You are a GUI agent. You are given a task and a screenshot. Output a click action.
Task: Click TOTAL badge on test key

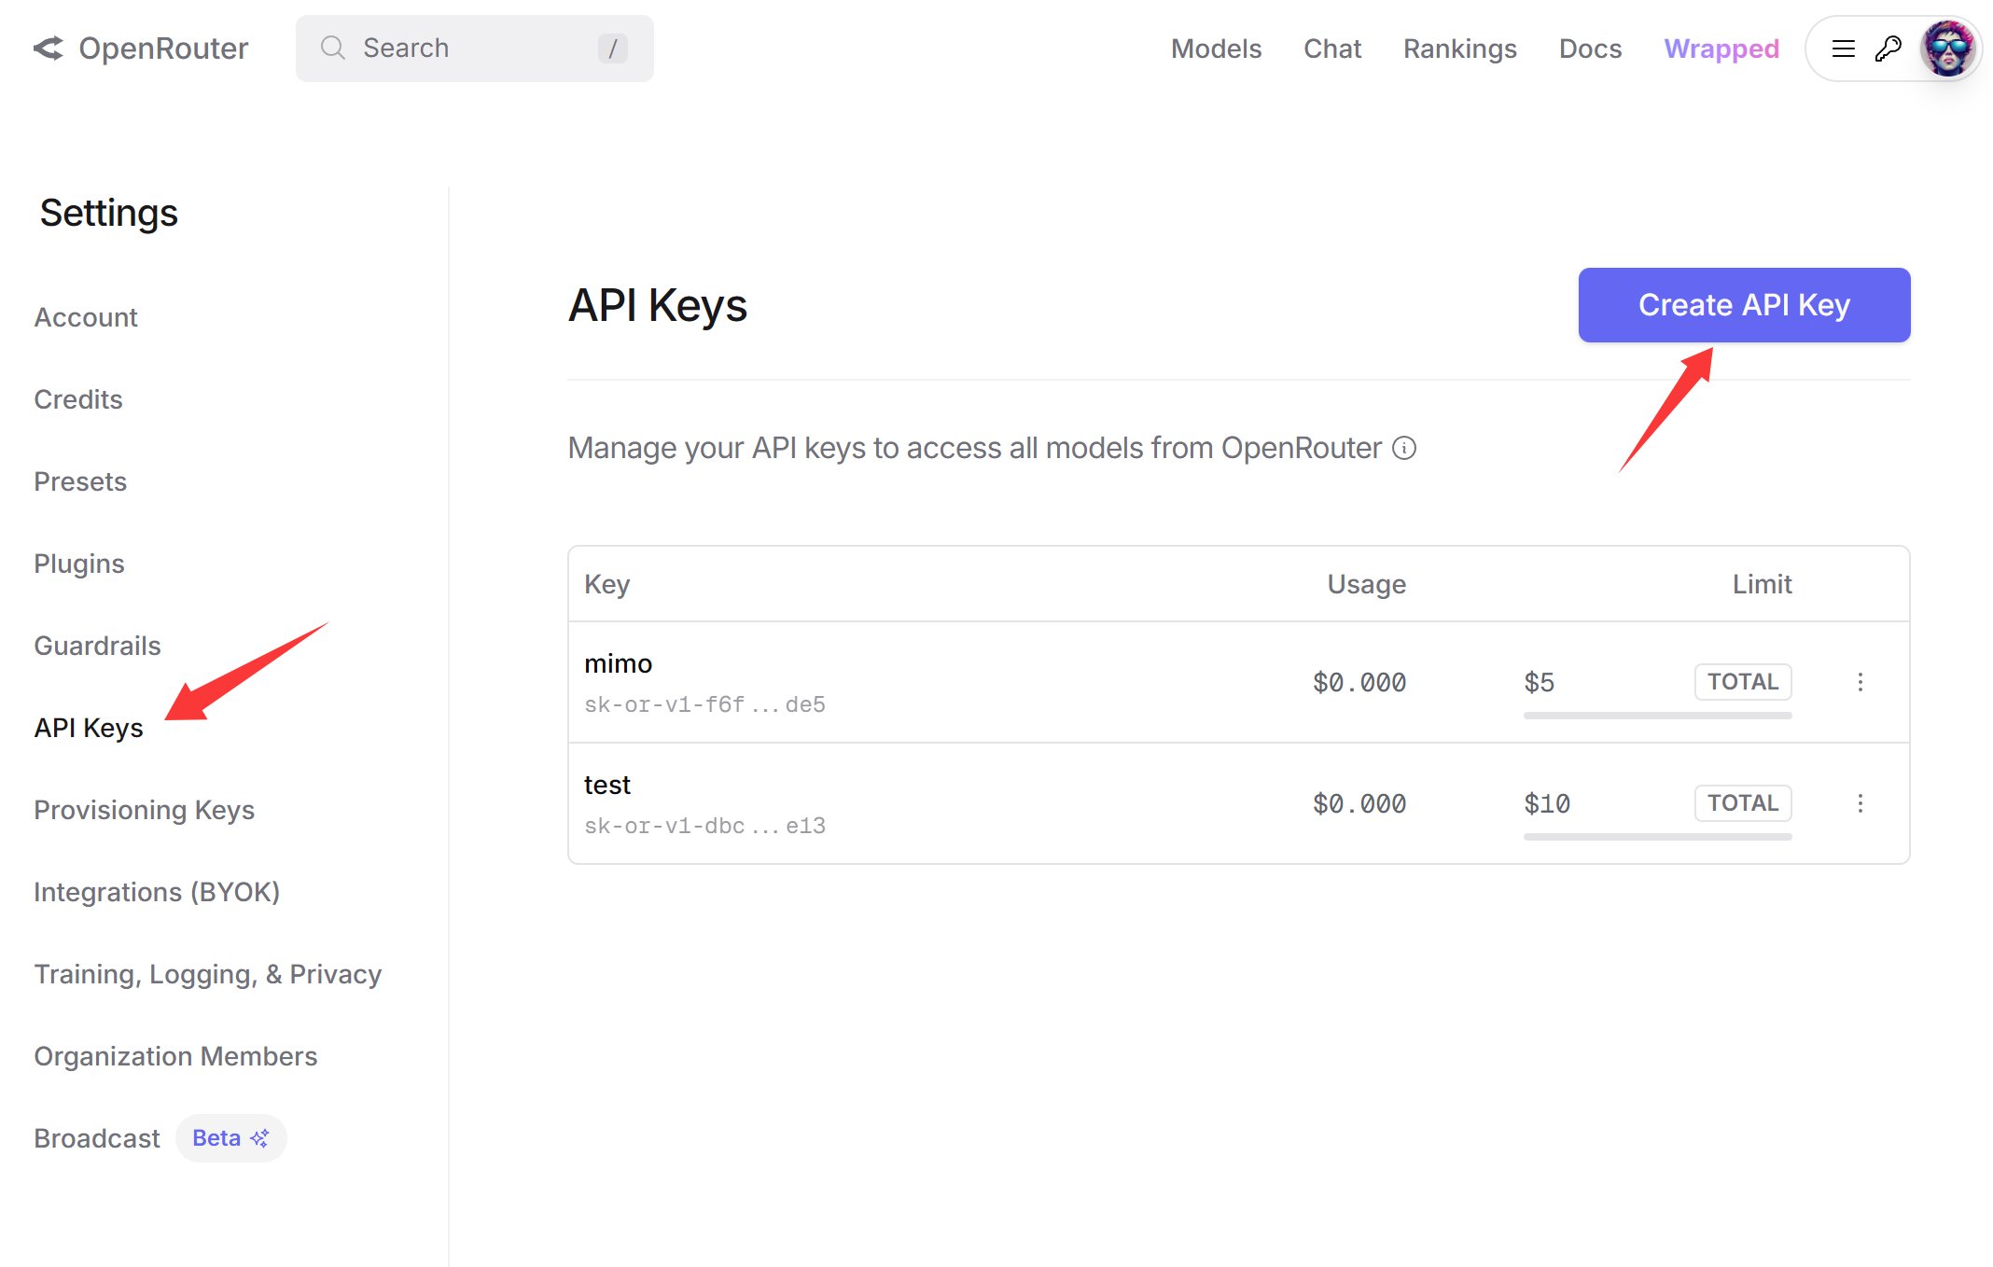(1742, 803)
